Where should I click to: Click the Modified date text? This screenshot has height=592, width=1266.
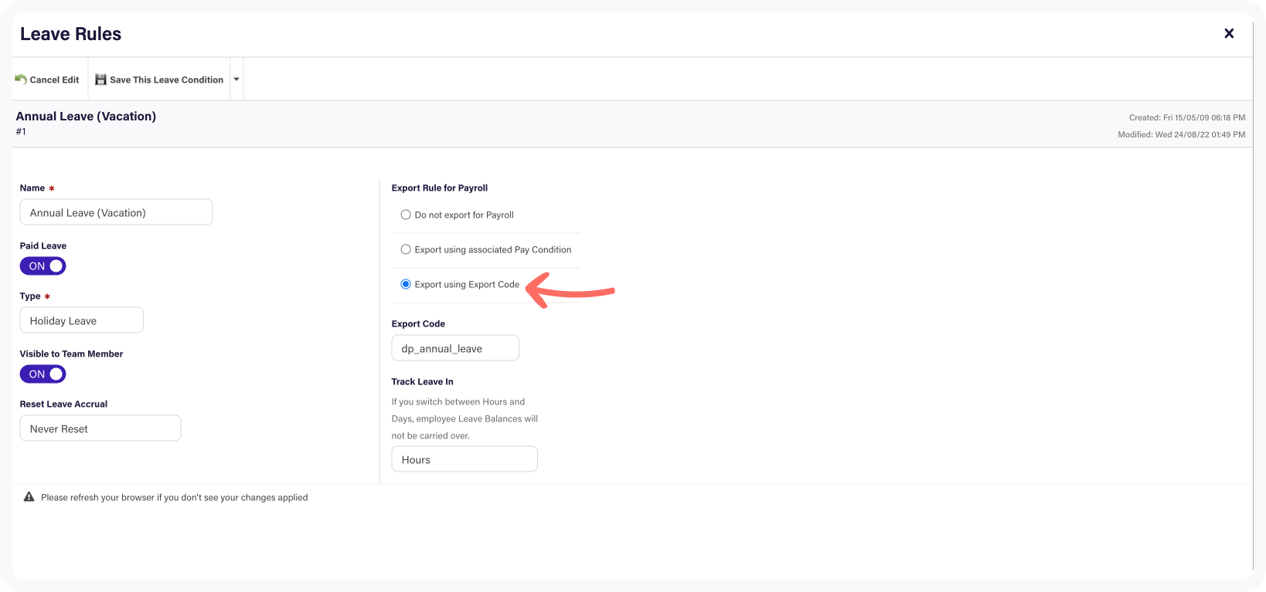tap(1182, 134)
